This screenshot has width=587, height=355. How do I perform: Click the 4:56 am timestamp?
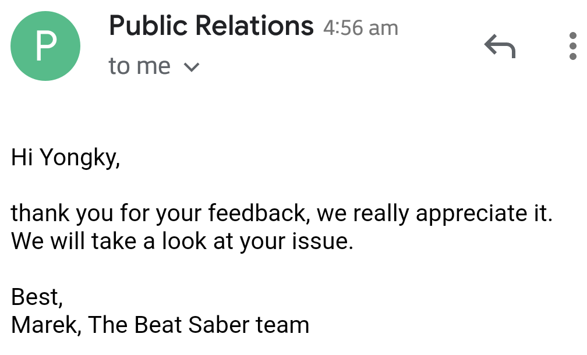tap(360, 28)
